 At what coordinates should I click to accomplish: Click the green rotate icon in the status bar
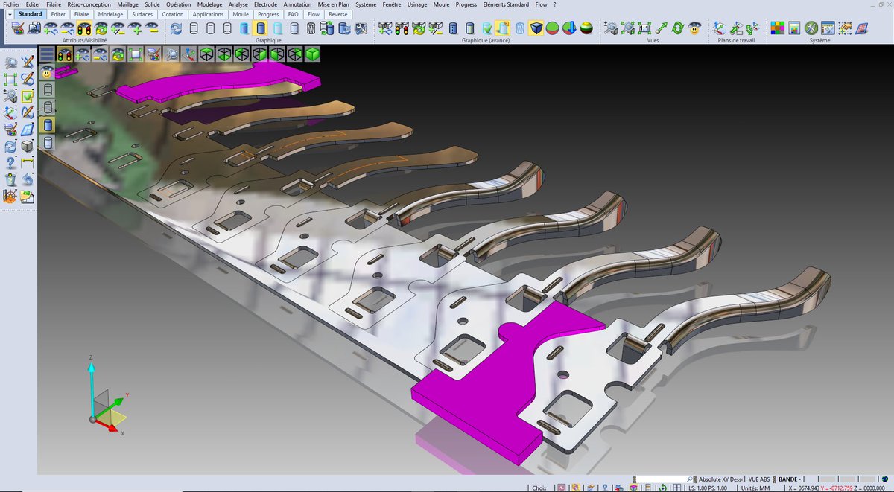click(662, 488)
